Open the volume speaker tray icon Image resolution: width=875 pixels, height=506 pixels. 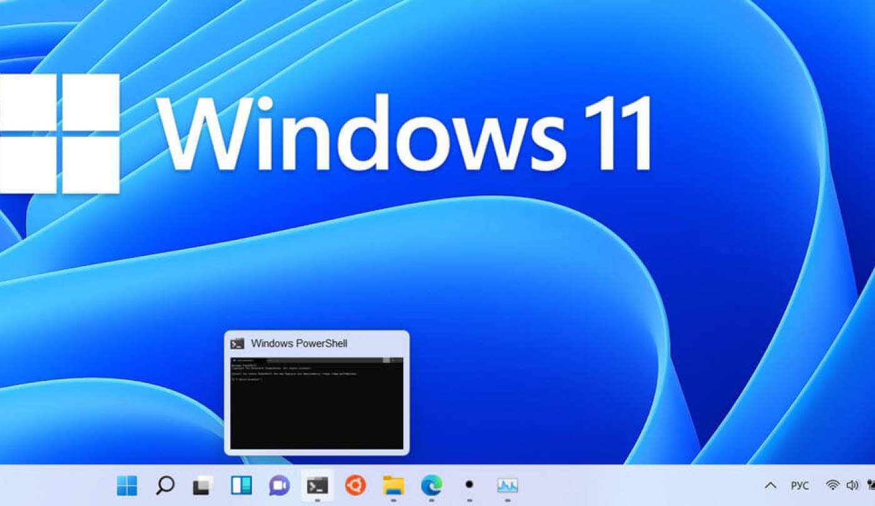tap(852, 485)
